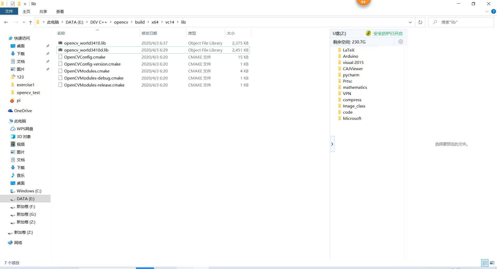Open 音乐 library icon
497x269 pixels.
13,175
